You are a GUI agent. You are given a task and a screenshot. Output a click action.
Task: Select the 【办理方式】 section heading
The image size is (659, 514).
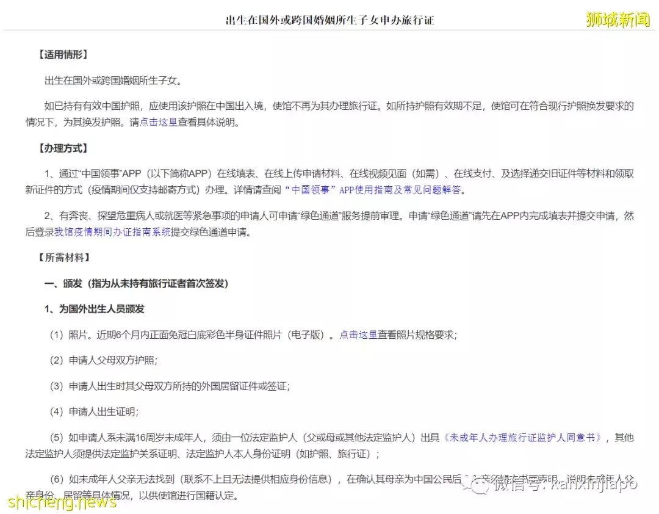pos(63,148)
